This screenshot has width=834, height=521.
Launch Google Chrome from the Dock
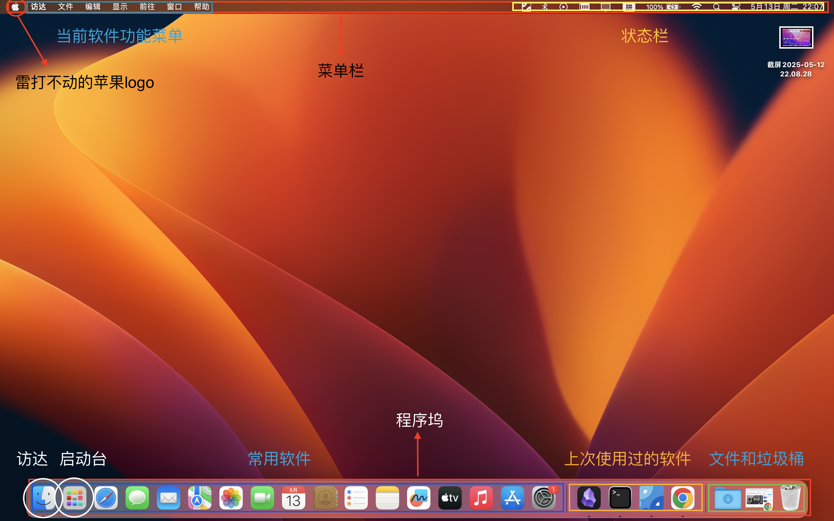(683, 498)
